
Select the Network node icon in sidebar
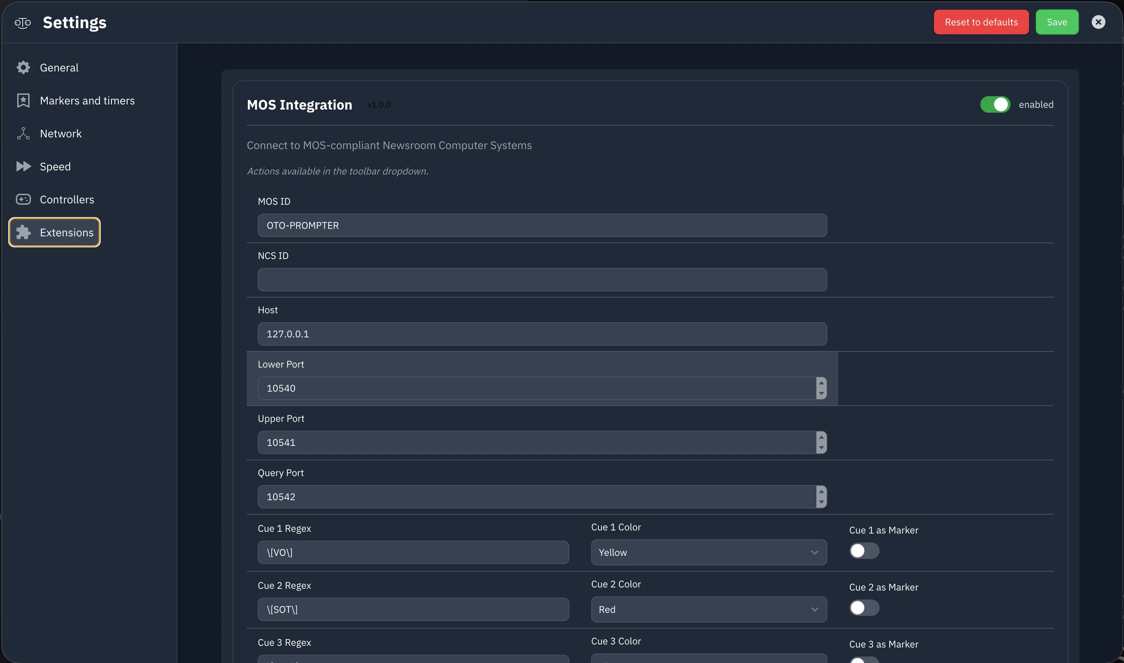pos(23,133)
